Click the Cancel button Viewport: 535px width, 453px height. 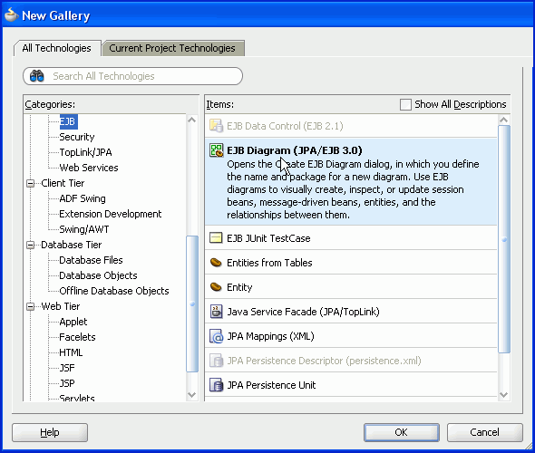484,432
